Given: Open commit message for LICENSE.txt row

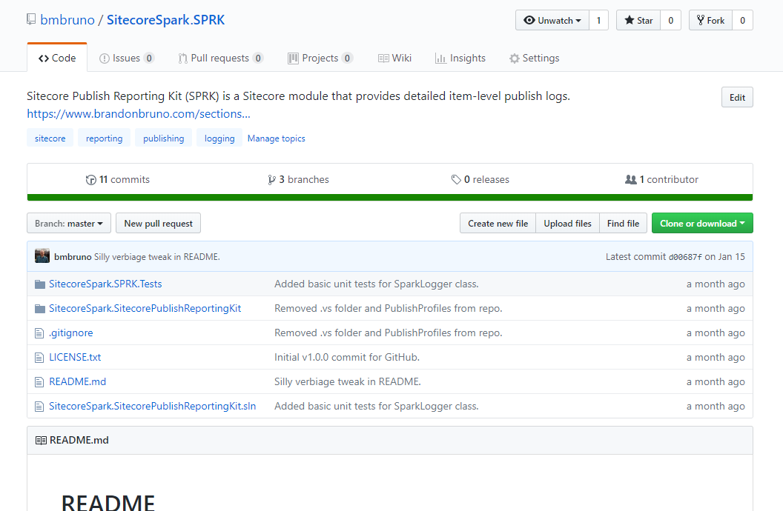Looking at the screenshot, I should click(x=347, y=358).
